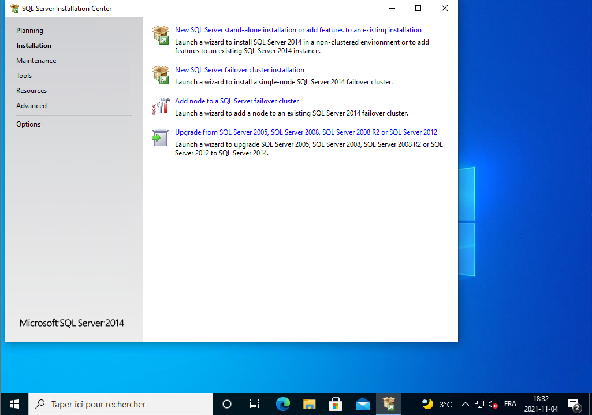Switch to the Maintenance page
Viewport: 592px width, 415px height.
(x=36, y=61)
